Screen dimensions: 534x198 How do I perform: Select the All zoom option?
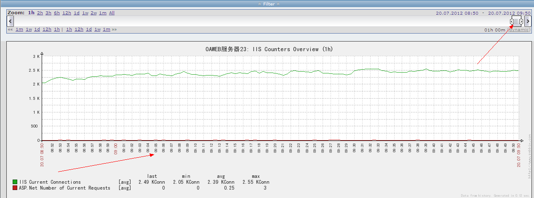point(112,13)
